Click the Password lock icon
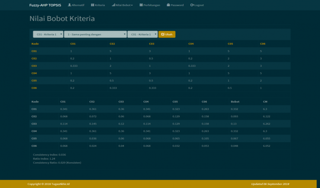 click(x=168, y=5)
